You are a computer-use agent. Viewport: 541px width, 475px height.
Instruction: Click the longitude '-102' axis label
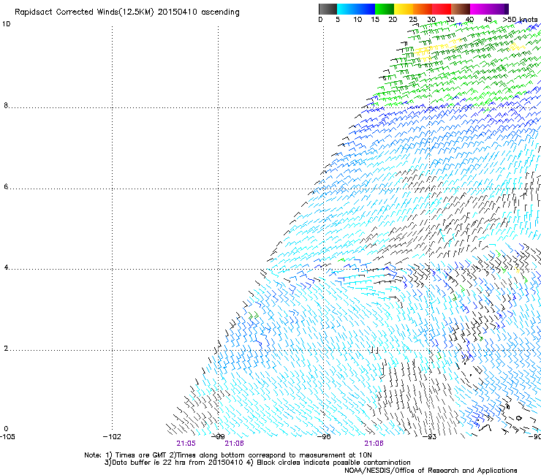coord(112,437)
